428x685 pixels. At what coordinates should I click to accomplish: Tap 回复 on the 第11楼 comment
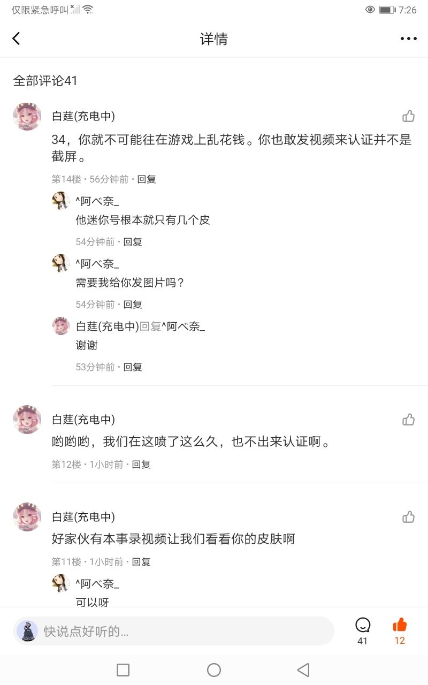point(141,562)
